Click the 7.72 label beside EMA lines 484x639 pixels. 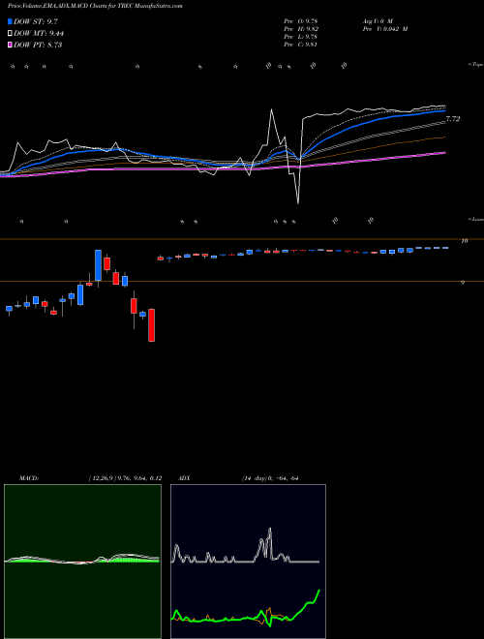[x=453, y=119]
